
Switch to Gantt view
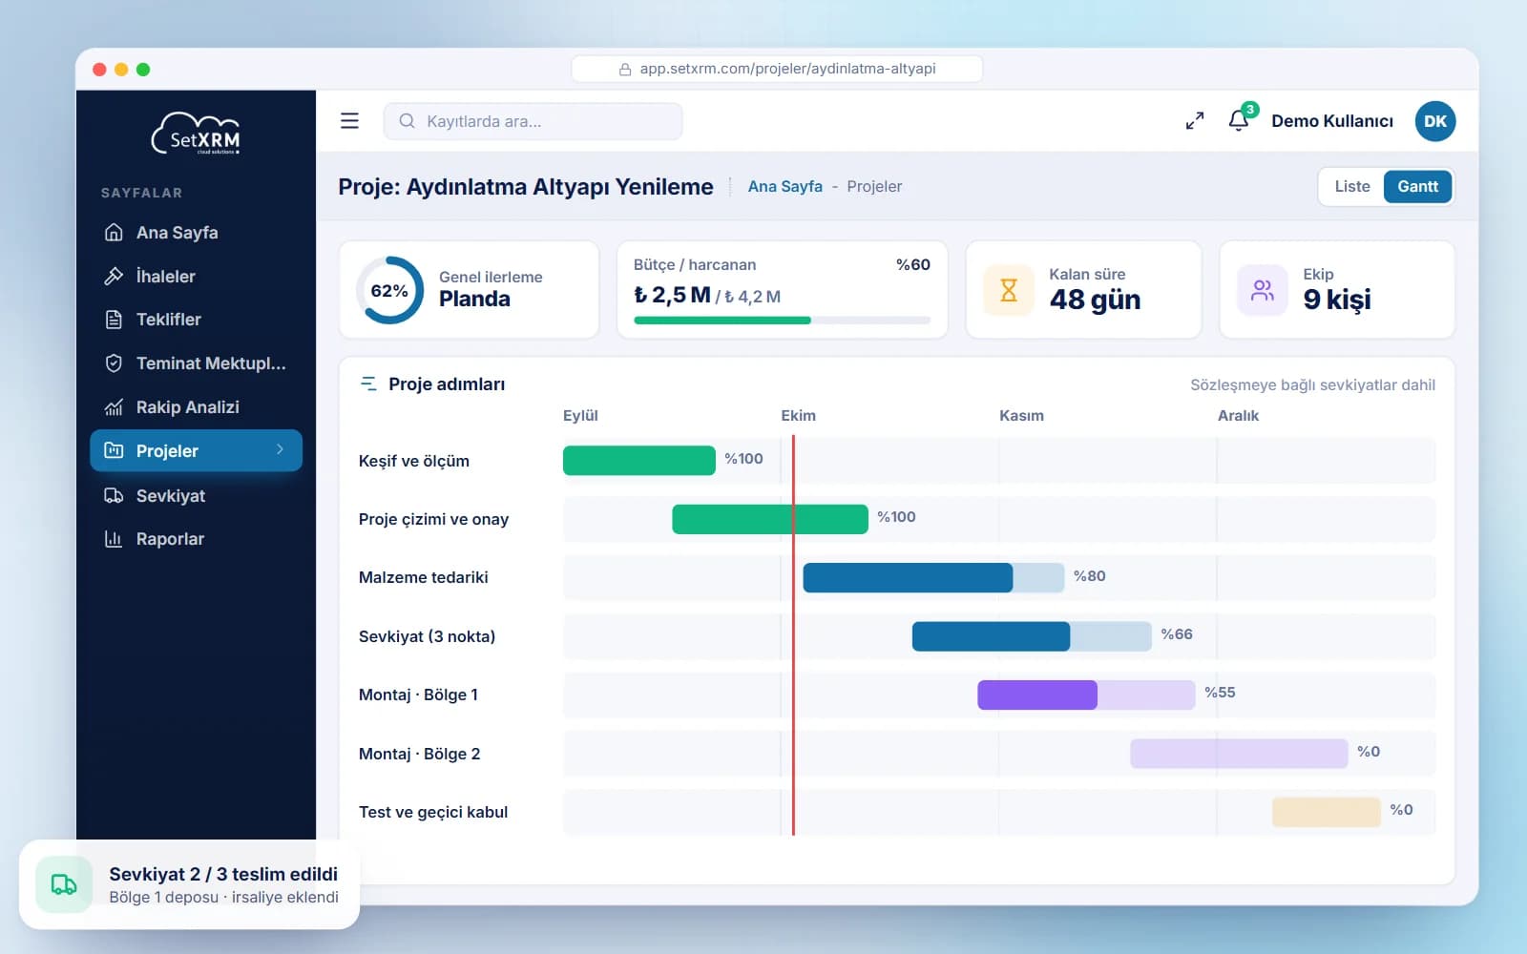(x=1417, y=186)
